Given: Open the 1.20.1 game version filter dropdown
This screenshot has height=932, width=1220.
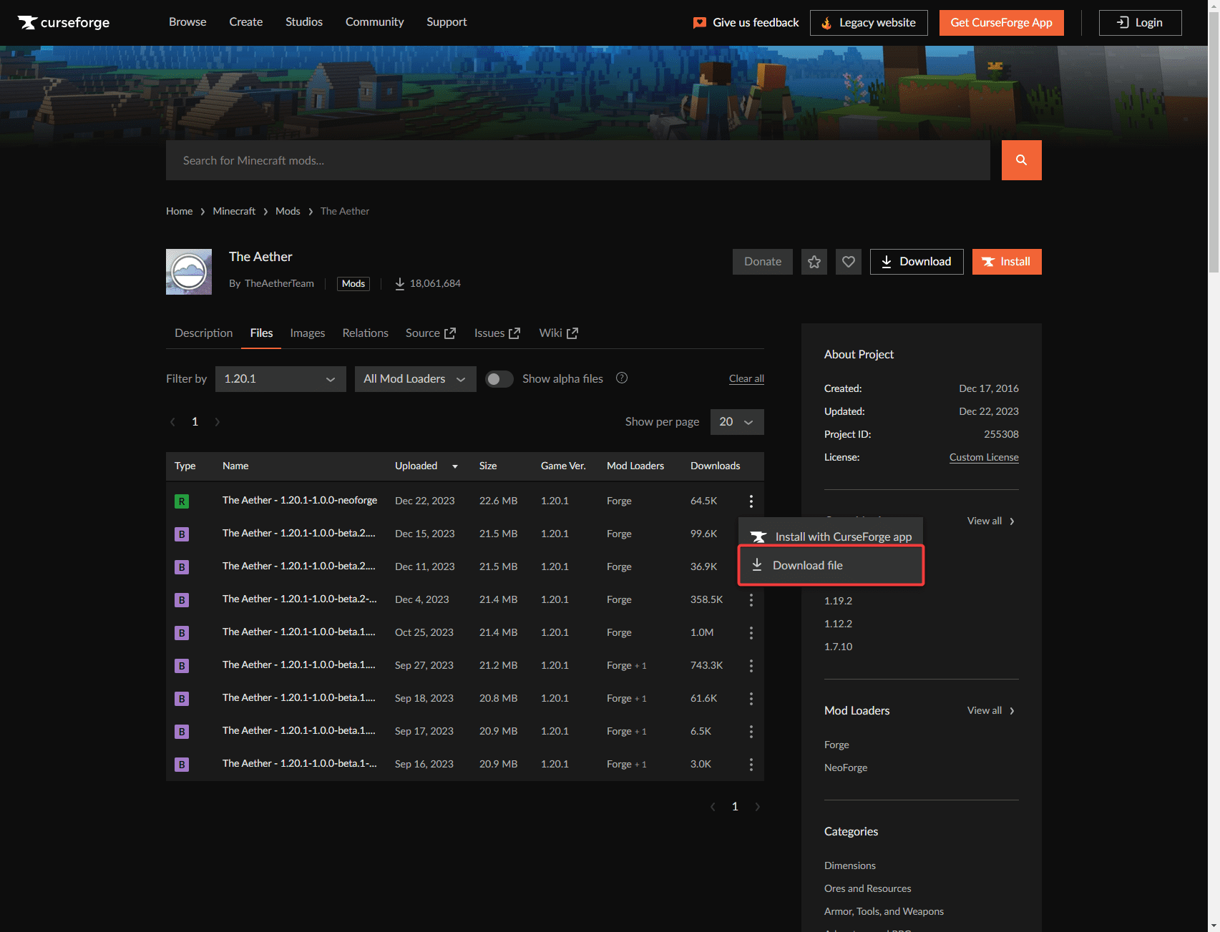Looking at the screenshot, I should tap(280, 379).
